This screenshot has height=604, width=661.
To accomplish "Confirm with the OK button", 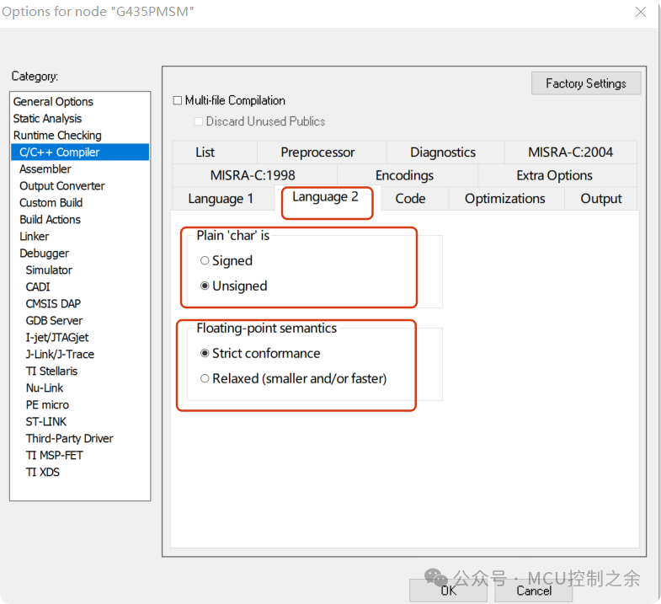I will (448, 591).
